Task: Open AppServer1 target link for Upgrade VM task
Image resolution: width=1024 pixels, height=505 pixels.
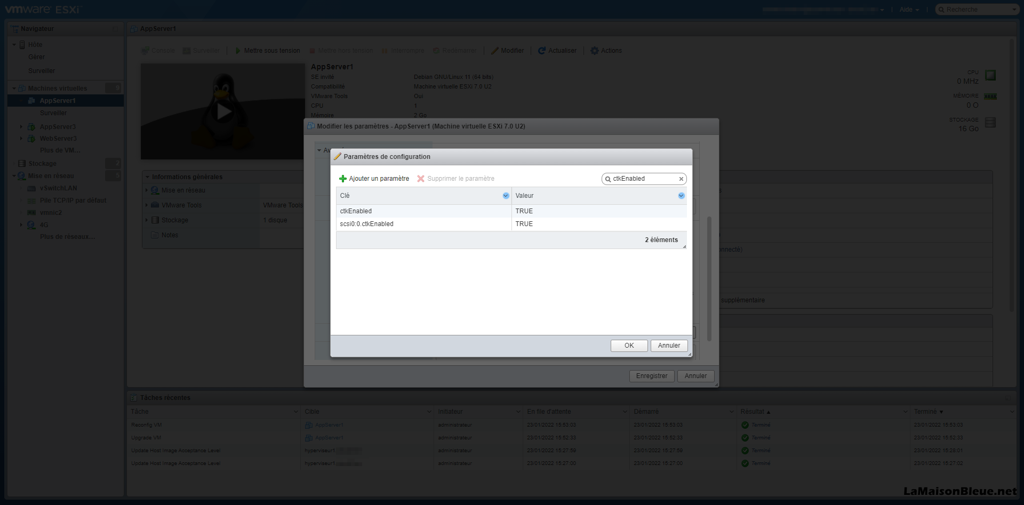Action: pos(329,438)
